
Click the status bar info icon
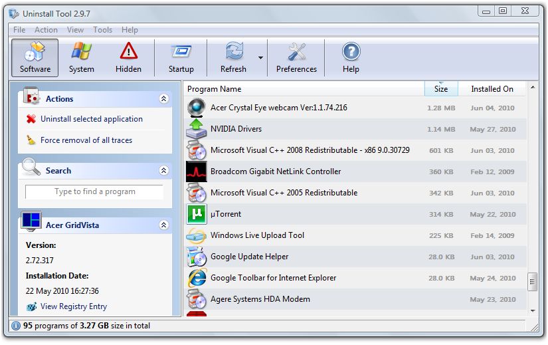point(16,326)
